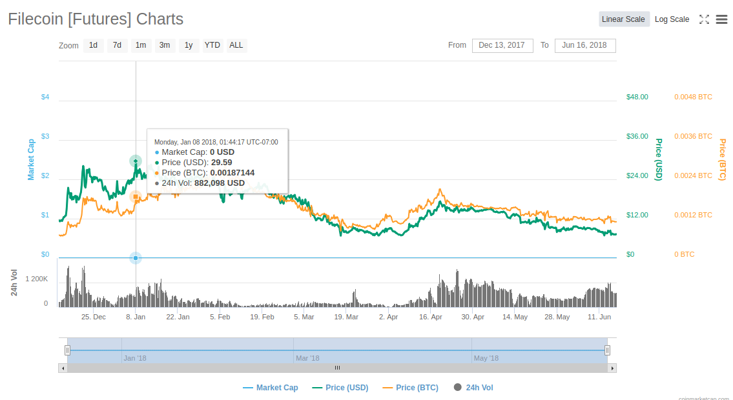Switch to Linear Scale
Image resolution: width=733 pixels, height=400 pixels.
[x=624, y=19]
